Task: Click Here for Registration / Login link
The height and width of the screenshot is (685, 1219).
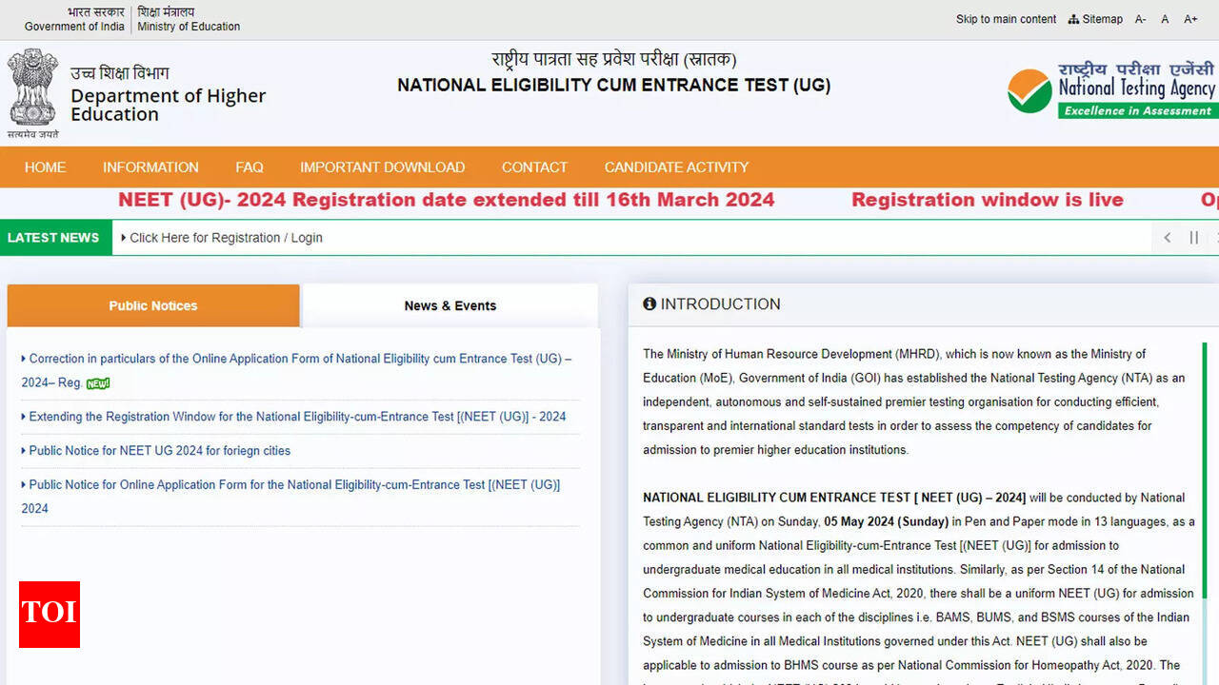Action: 226,238
